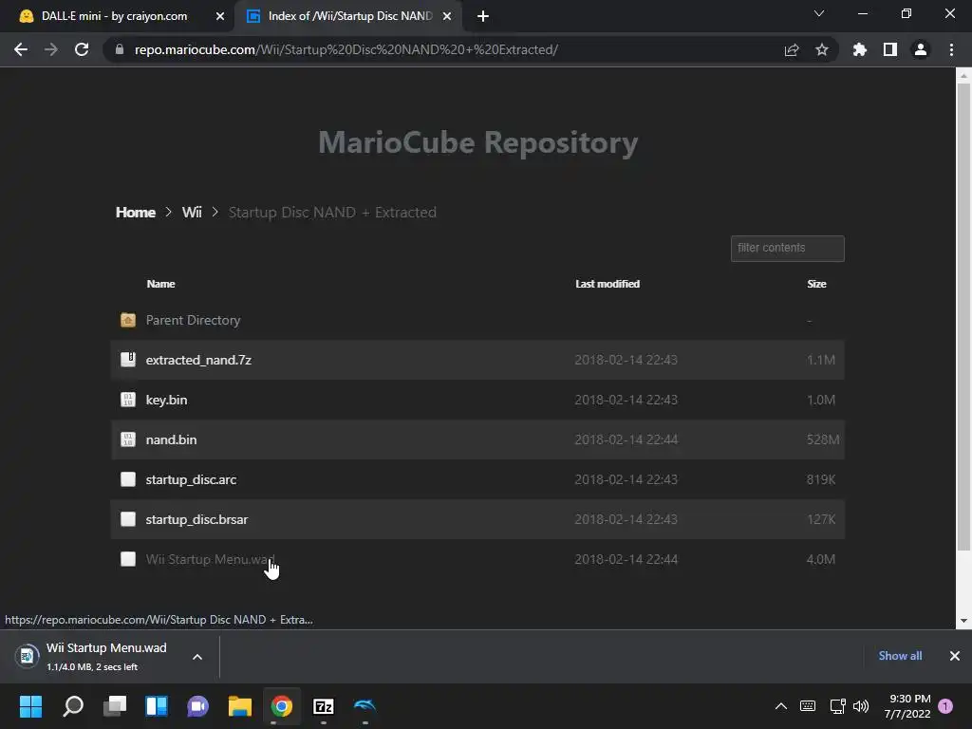Click the page vertical scrollbar
The image size is (972, 729).
(x=963, y=316)
